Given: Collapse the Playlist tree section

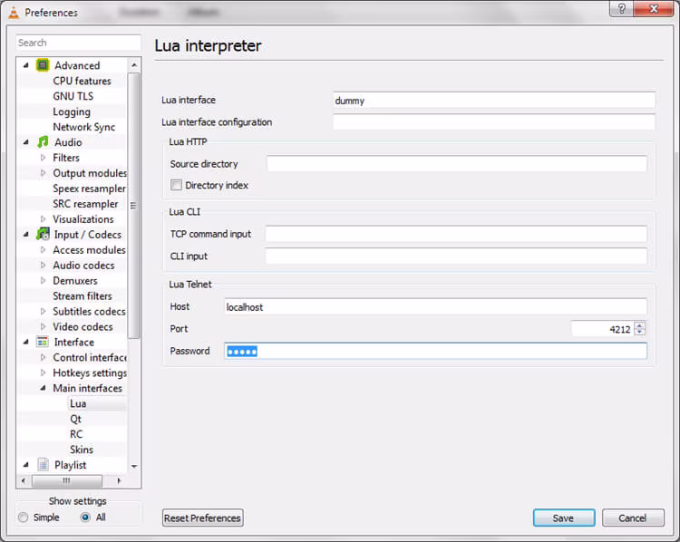Looking at the screenshot, I should point(26,465).
